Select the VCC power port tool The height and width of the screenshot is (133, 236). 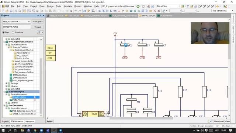(x=123, y=11)
